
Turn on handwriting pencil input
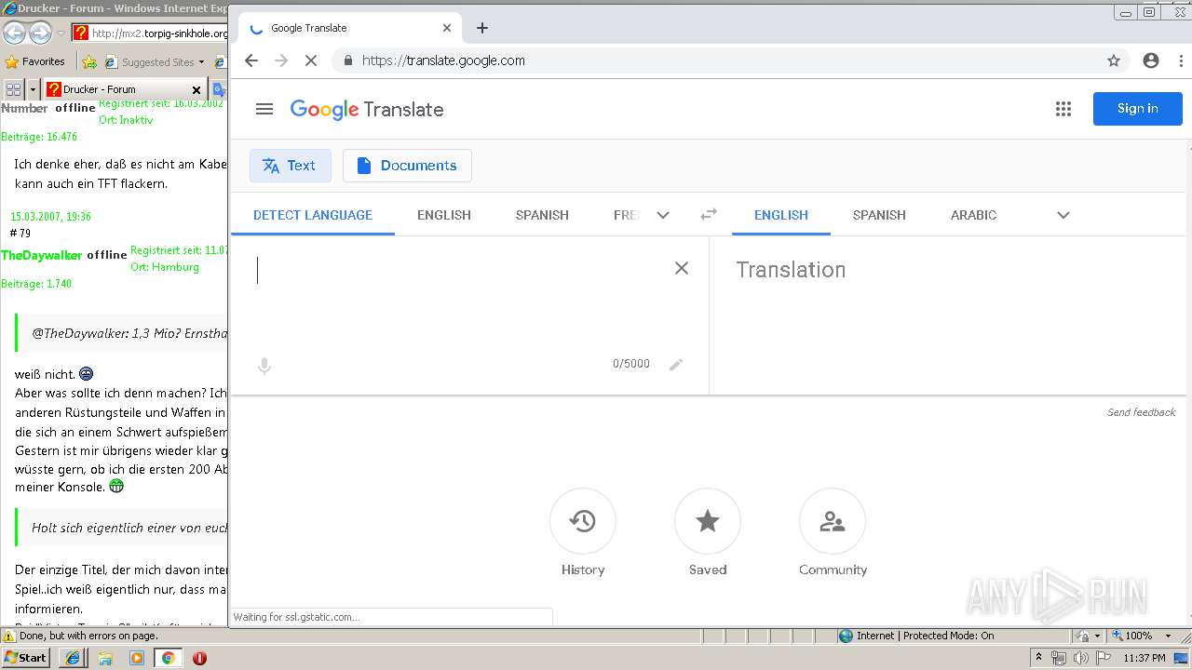[x=676, y=364]
